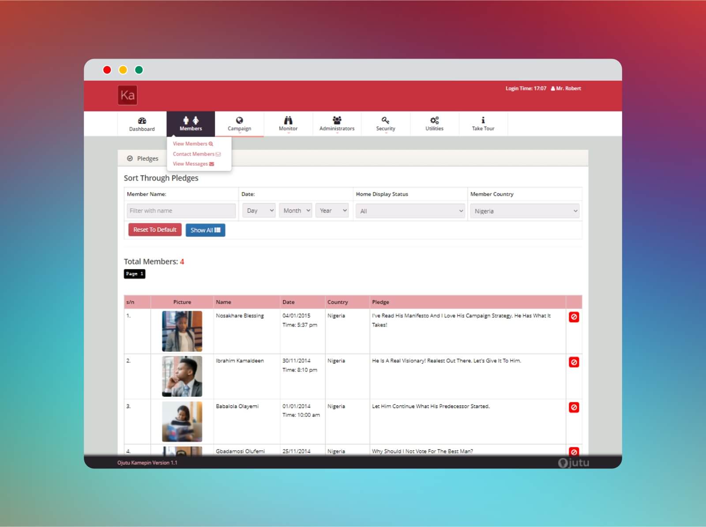This screenshot has height=527, width=706.
Task: Open Security key icon
Action: [x=386, y=120]
